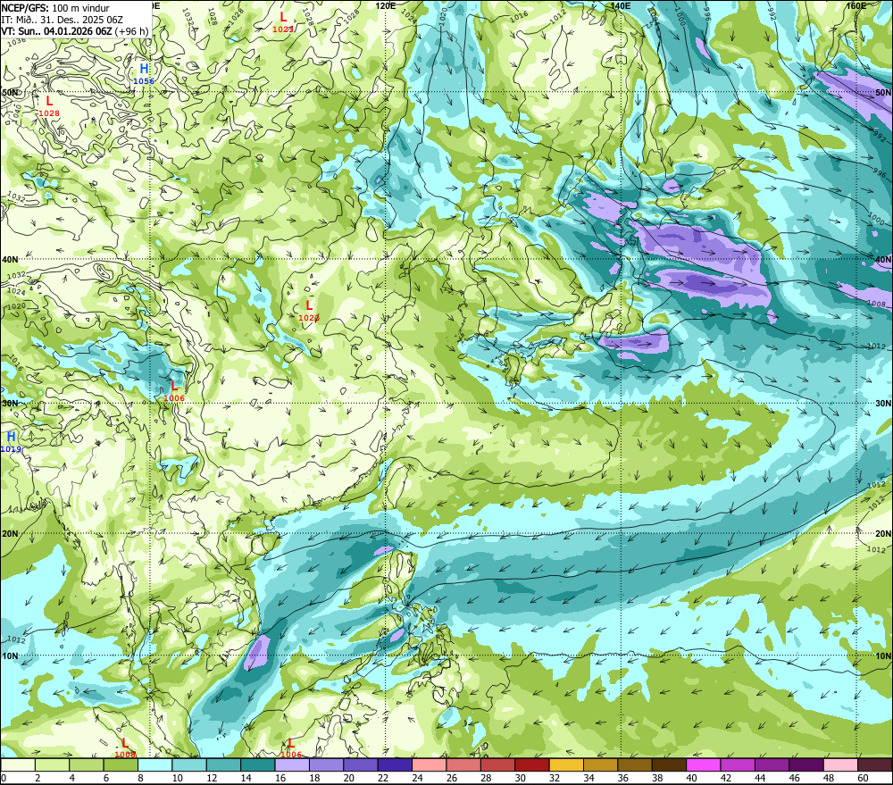Click the pale yellow 0–2 legend swatch
The image size is (893, 785).
tap(18, 764)
